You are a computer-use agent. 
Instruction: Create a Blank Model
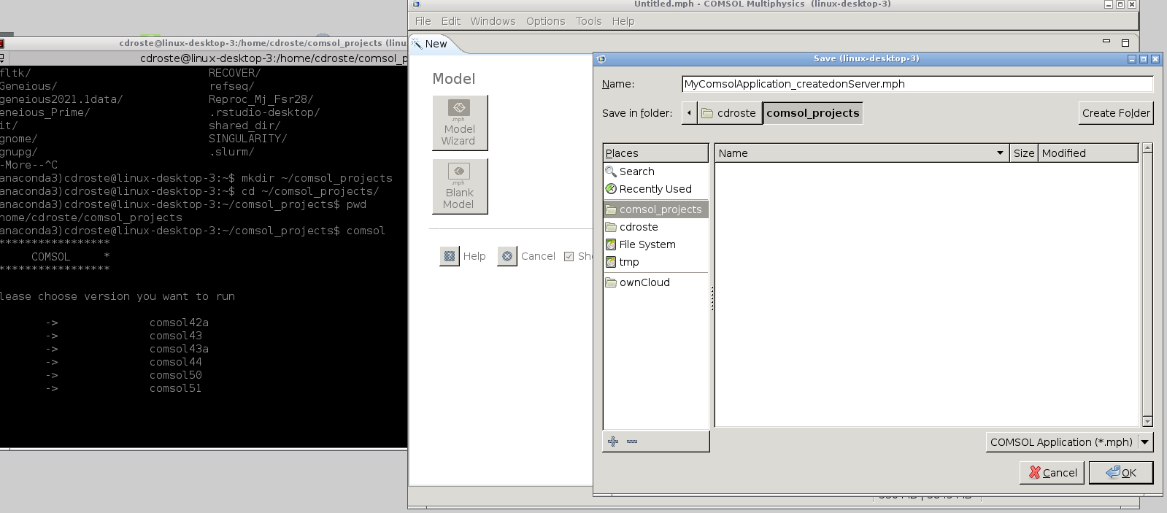coord(460,186)
